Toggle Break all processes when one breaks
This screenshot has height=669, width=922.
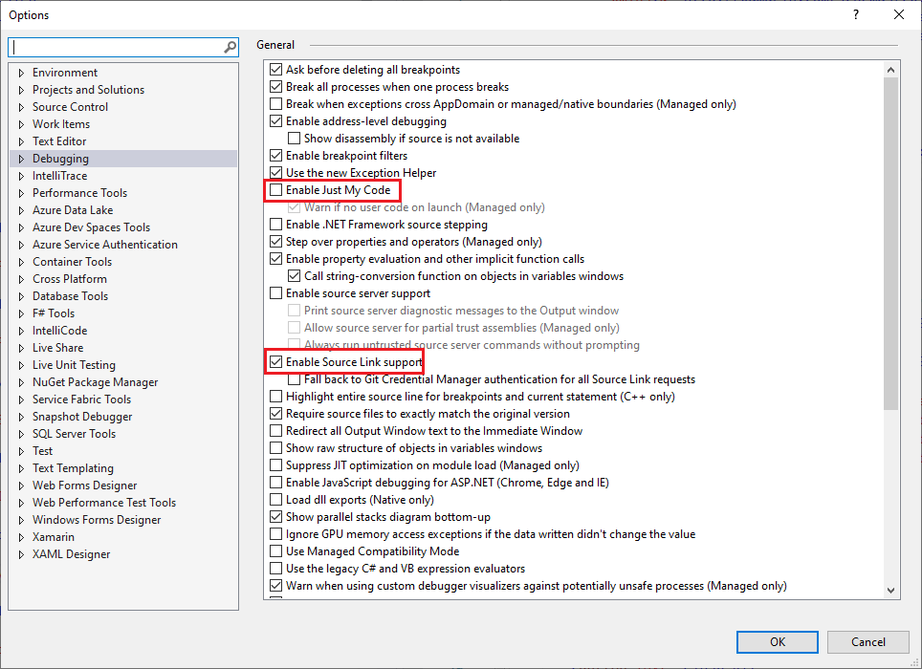pos(275,86)
